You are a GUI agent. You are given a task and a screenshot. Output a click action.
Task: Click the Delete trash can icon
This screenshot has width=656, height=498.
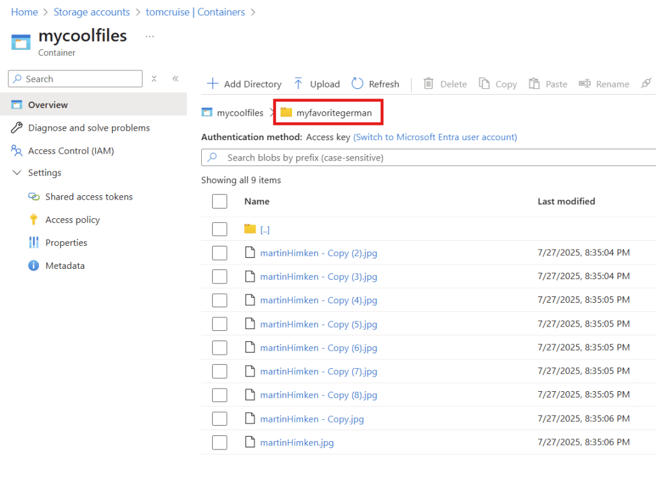429,84
